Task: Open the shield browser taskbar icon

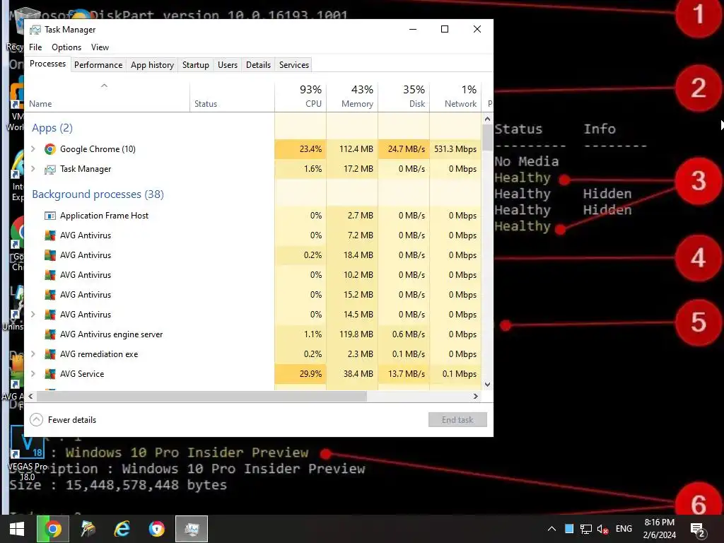Action: coord(156,529)
